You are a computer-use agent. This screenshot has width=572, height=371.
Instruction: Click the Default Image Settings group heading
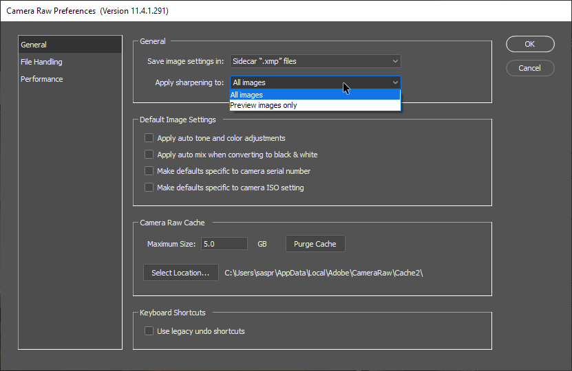tap(178, 120)
